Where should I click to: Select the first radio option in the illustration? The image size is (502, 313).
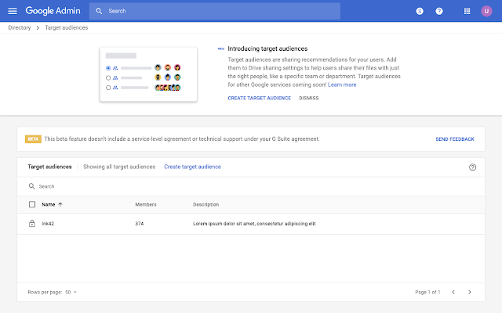pyautogui.click(x=108, y=68)
